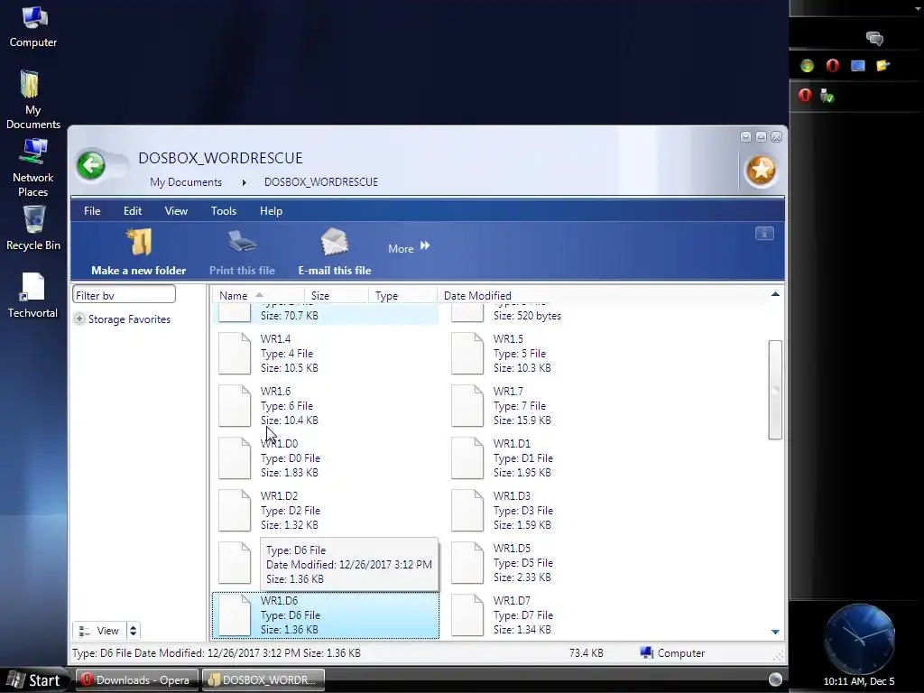Screen dimensions: 924x693
Task: Click the scroll down arrow in file list
Action: tap(775, 631)
